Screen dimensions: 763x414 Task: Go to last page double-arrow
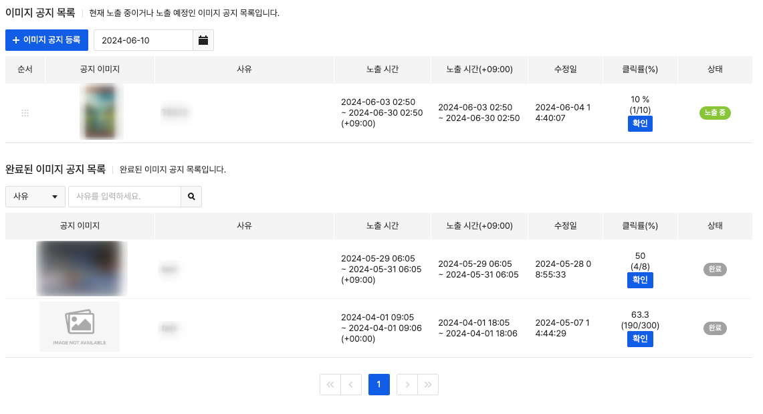click(428, 385)
